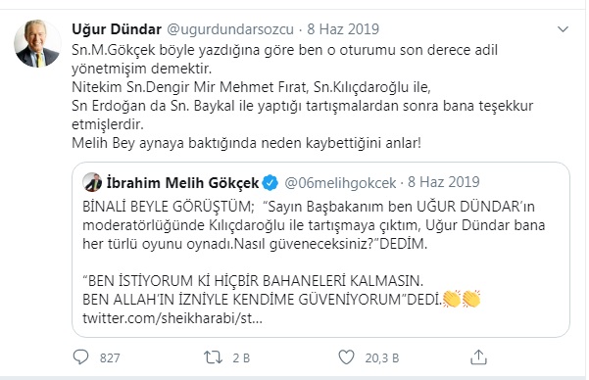Open the quoted tweet's date
This screenshot has height=380, width=589.
(x=444, y=182)
